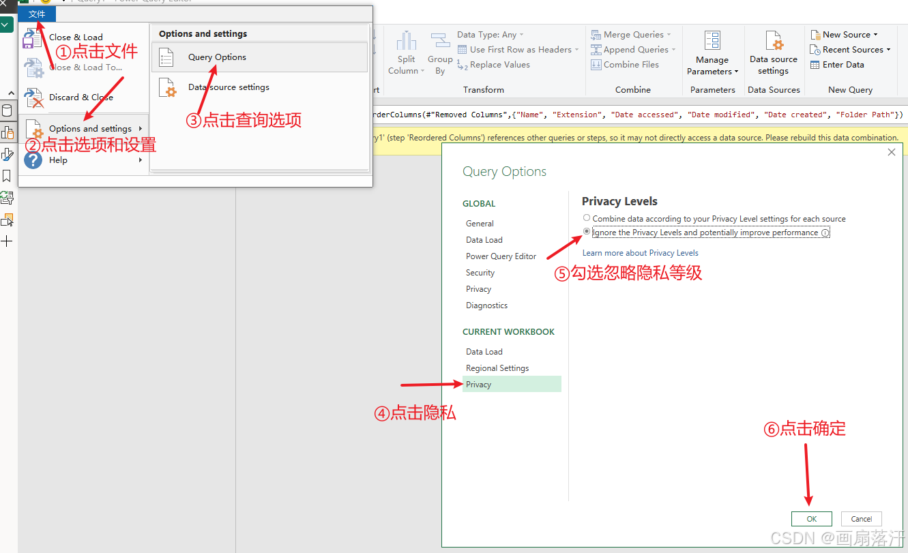Viewport: 908px width, 553px height.
Task: Click the Close & Load icon
Action: click(x=32, y=39)
